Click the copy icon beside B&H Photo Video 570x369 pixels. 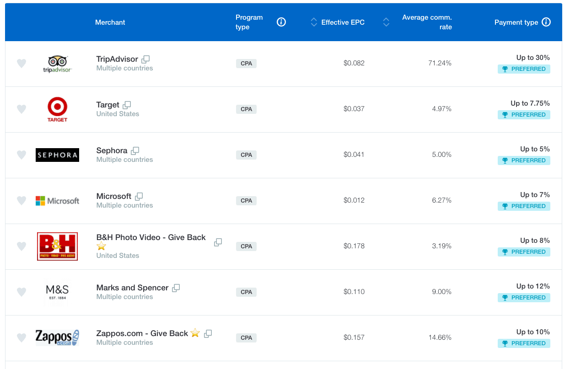coord(218,242)
